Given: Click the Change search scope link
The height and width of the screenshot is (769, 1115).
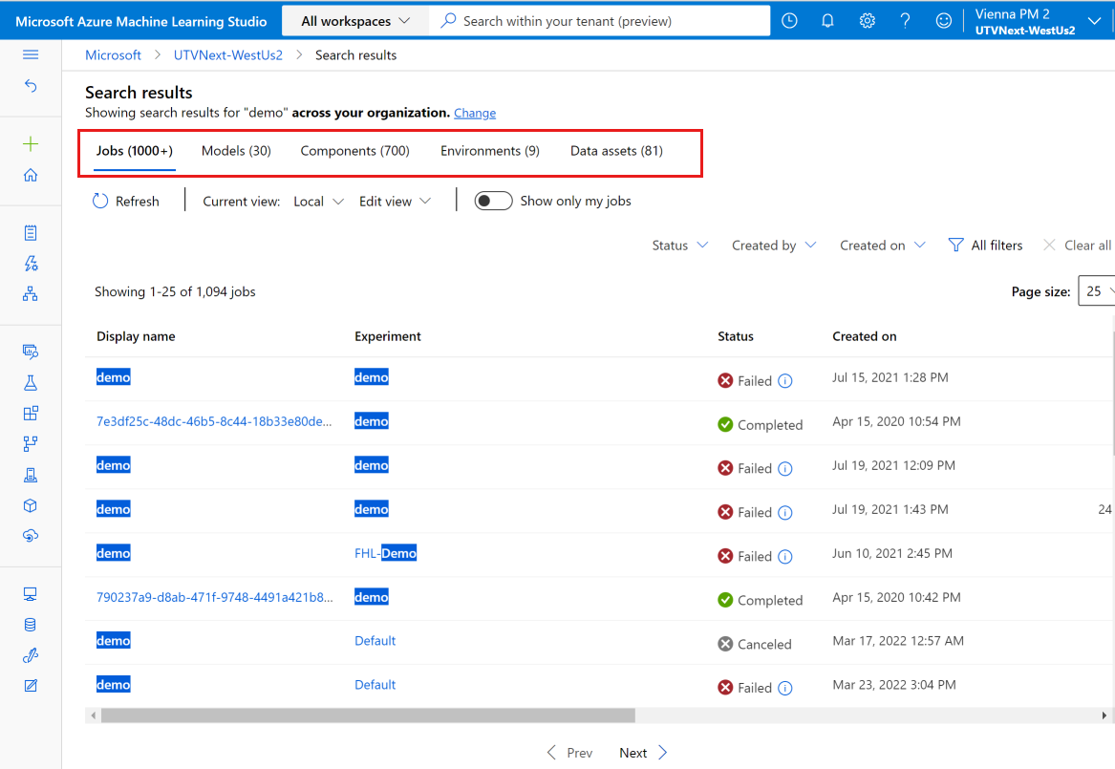Looking at the screenshot, I should pyautogui.click(x=475, y=113).
